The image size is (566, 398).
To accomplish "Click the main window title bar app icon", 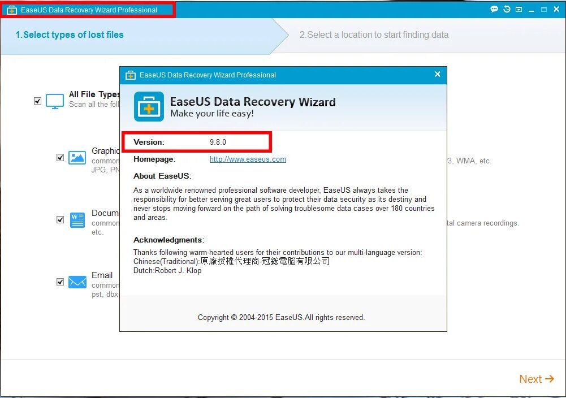I will 12,10.
